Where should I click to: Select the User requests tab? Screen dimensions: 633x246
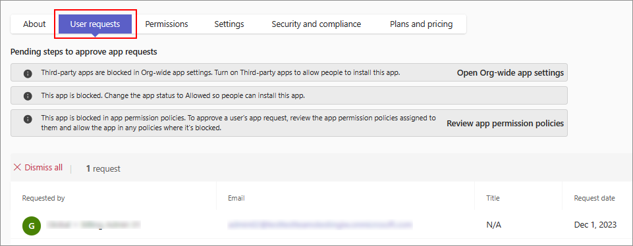pyautogui.click(x=95, y=24)
